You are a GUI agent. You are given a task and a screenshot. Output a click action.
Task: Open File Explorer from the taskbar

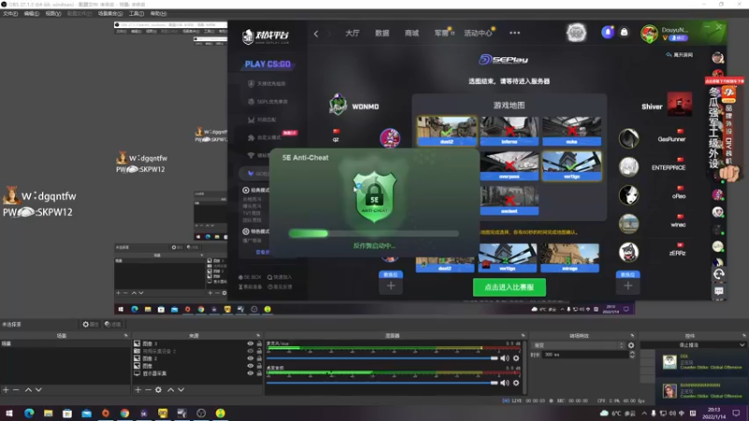pyautogui.click(x=49, y=413)
